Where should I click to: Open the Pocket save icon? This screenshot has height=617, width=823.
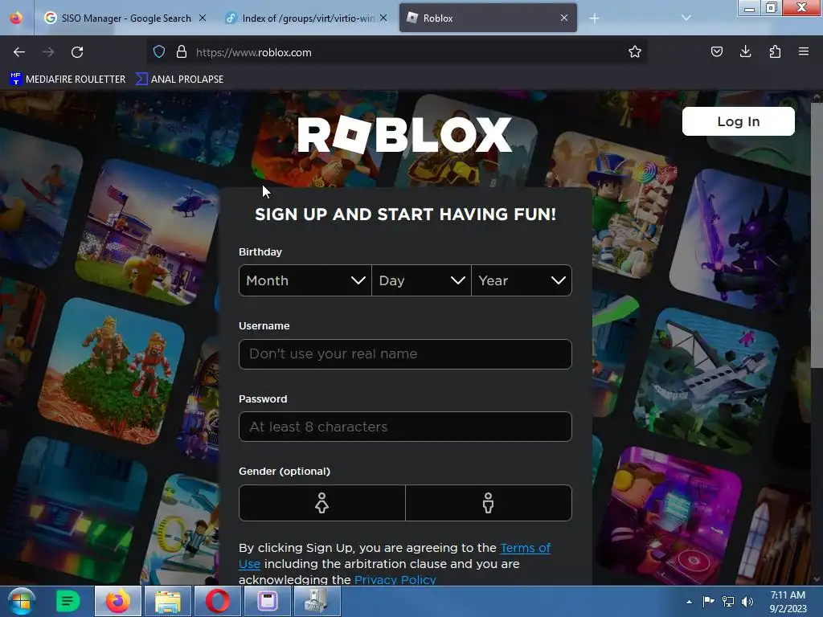716,52
